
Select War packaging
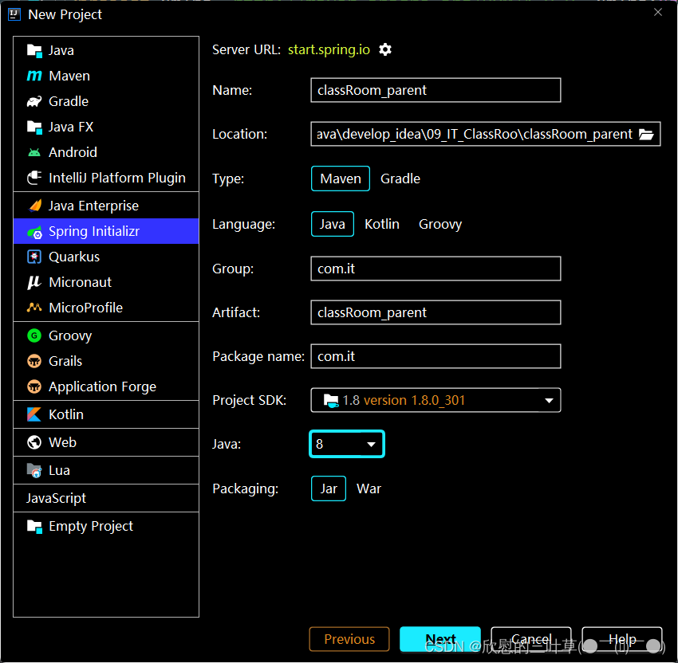pos(369,488)
